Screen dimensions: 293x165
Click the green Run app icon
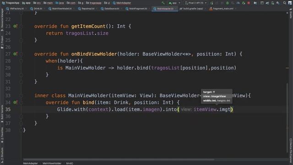click(212, 3)
